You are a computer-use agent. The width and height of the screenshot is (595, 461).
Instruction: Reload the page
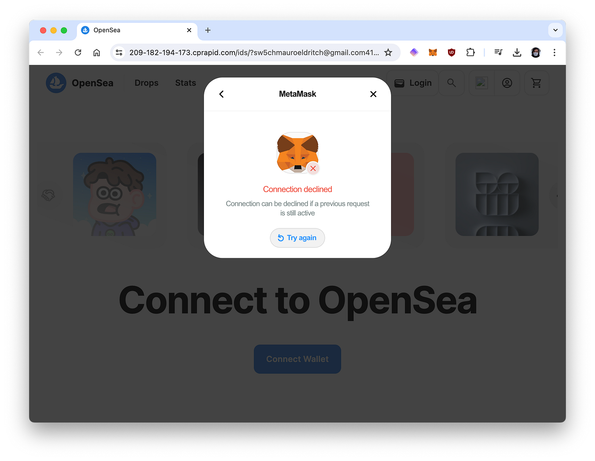click(x=78, y=52)
